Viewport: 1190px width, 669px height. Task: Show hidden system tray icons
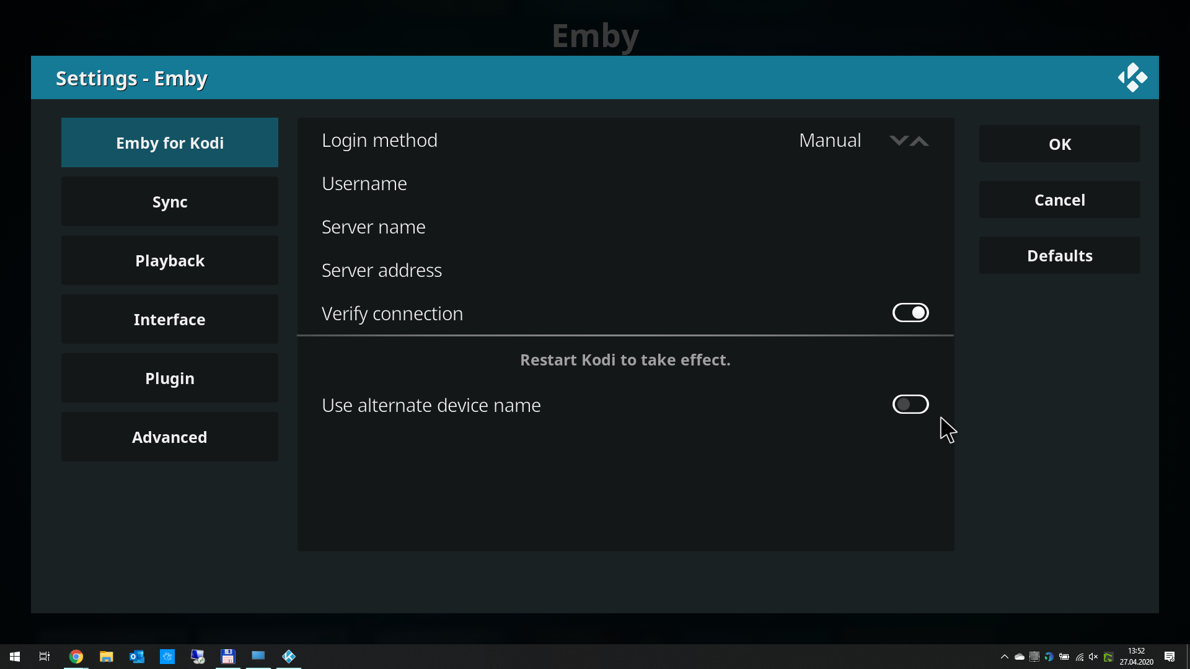1005,657
